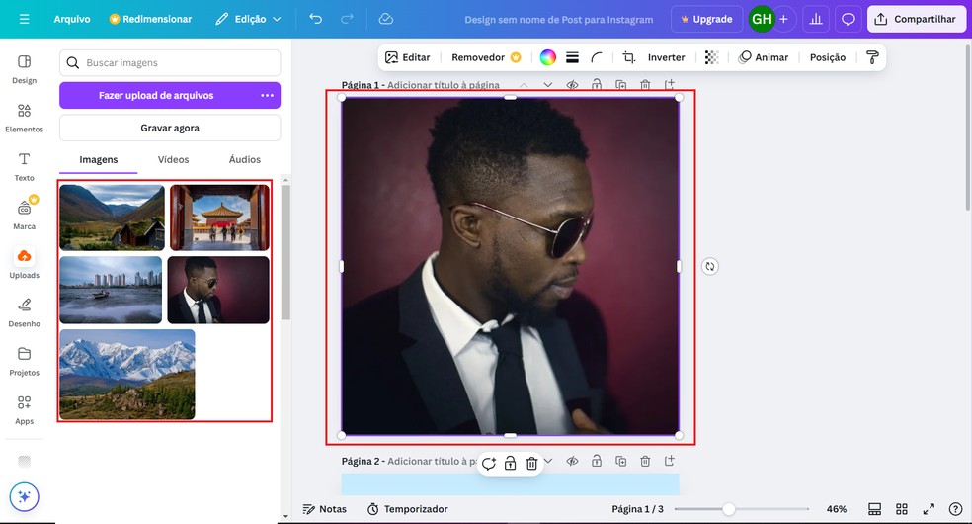Switch to the Vídeos tab
Viewport: 972px width, 524px height.
pos(173,159)
